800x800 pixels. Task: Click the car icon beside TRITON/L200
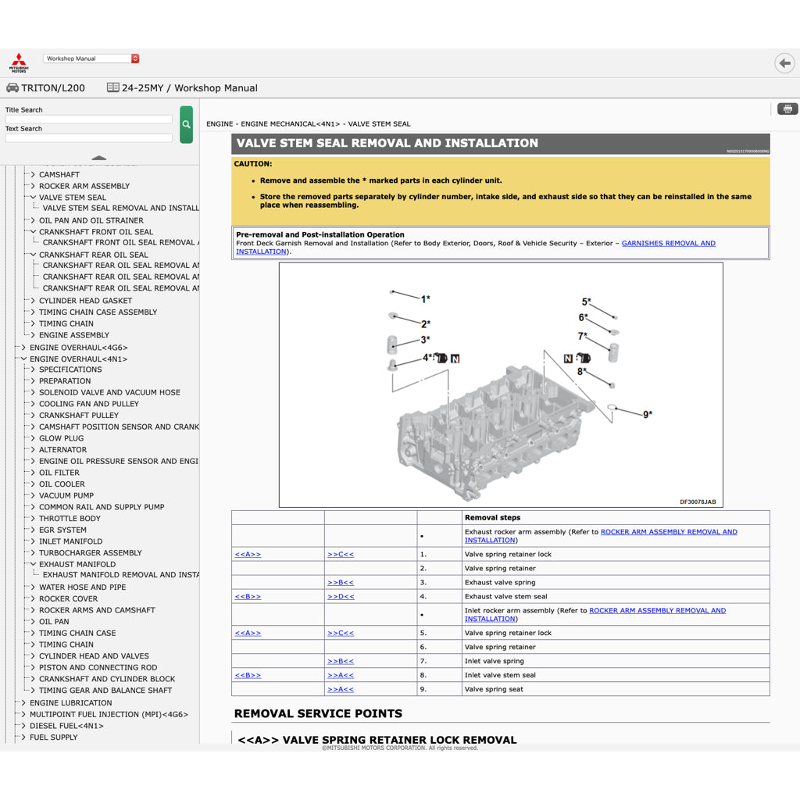(11, 87)
